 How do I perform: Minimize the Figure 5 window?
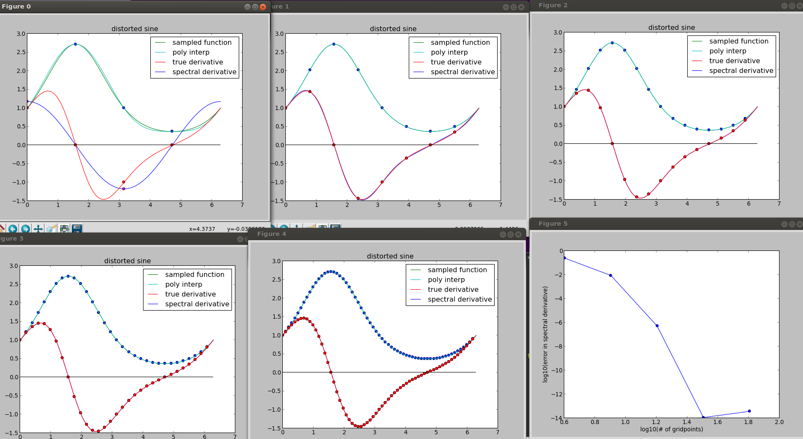click(x=784, y=224)
